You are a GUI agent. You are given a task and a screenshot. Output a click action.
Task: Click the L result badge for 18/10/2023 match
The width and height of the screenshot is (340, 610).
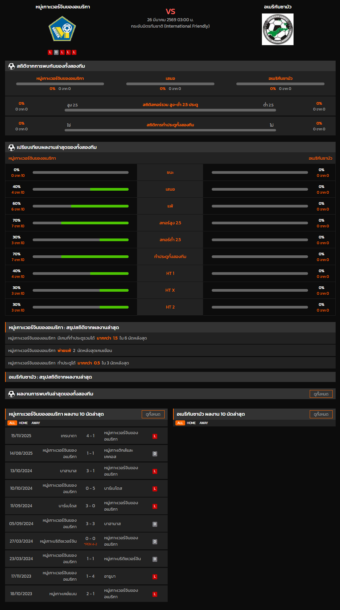(x=155, y=594)
